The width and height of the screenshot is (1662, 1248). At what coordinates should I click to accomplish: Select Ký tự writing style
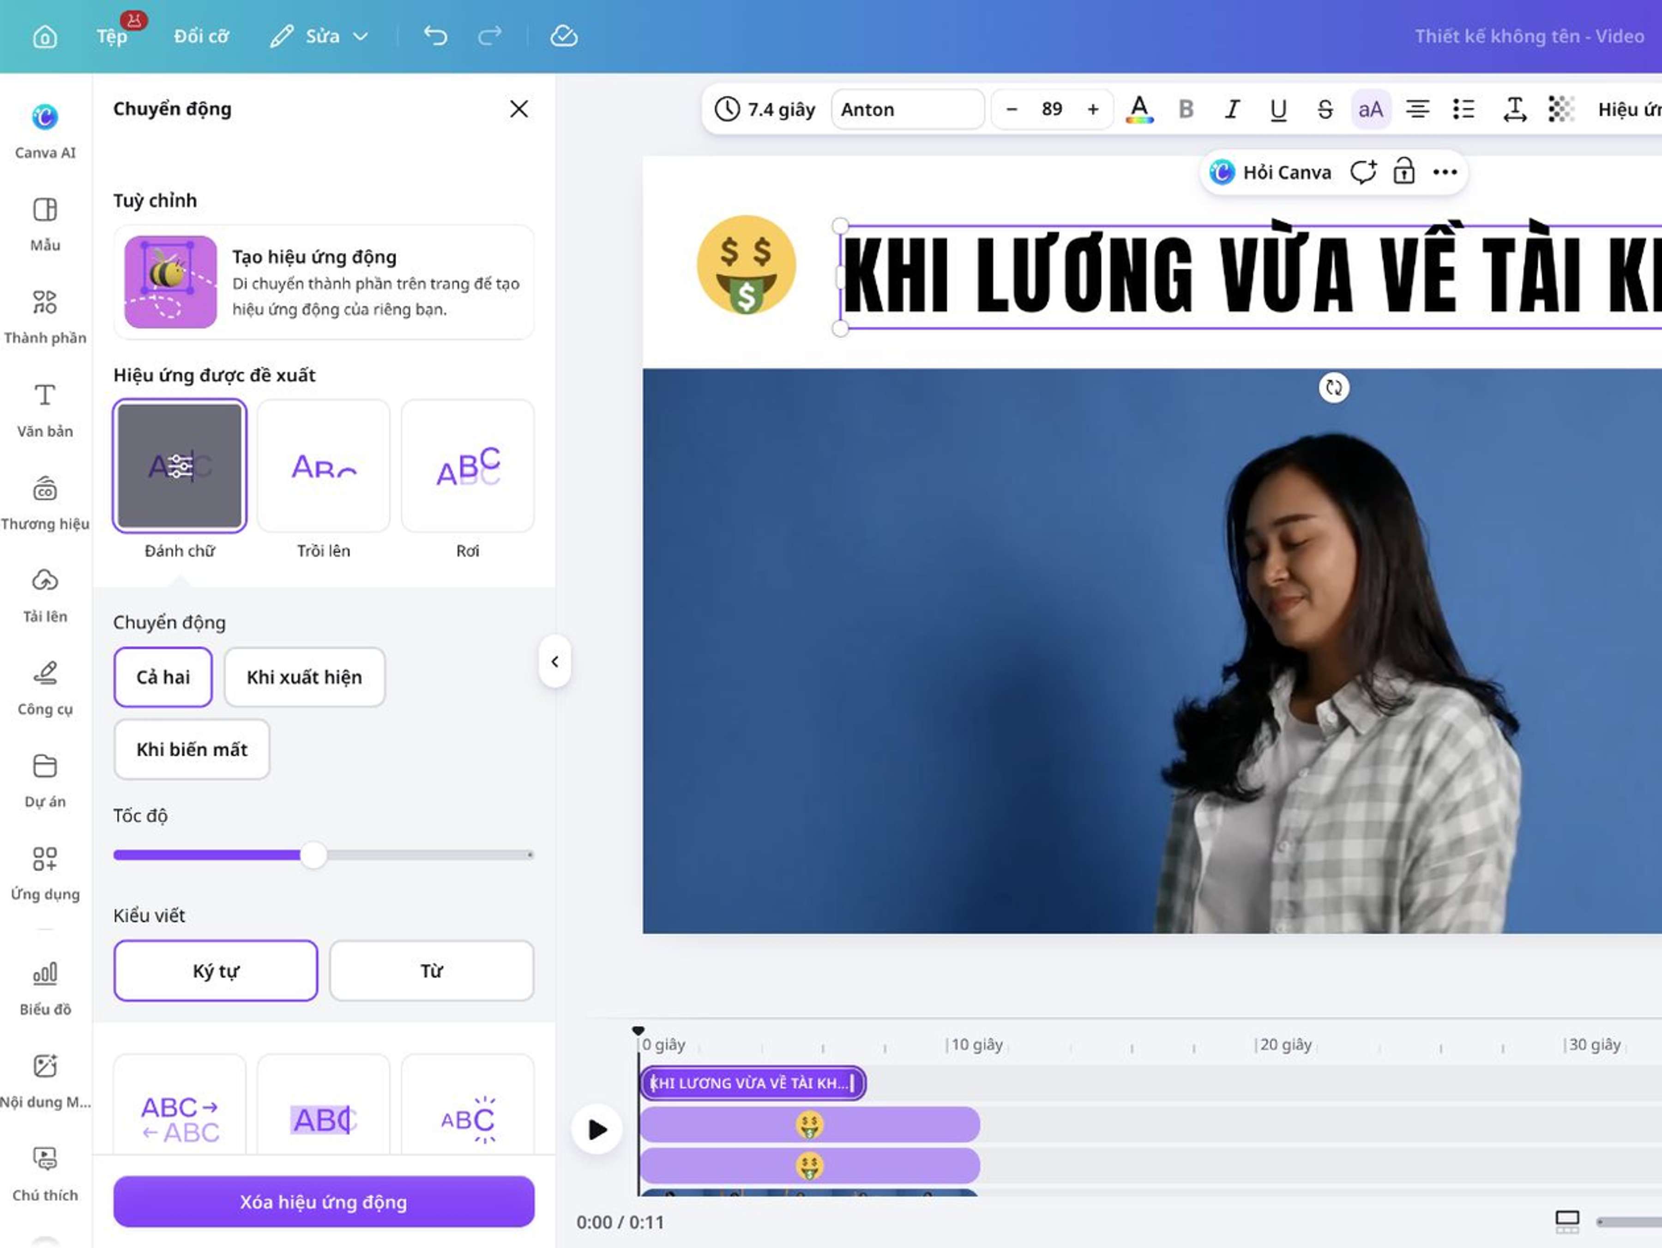216,970
